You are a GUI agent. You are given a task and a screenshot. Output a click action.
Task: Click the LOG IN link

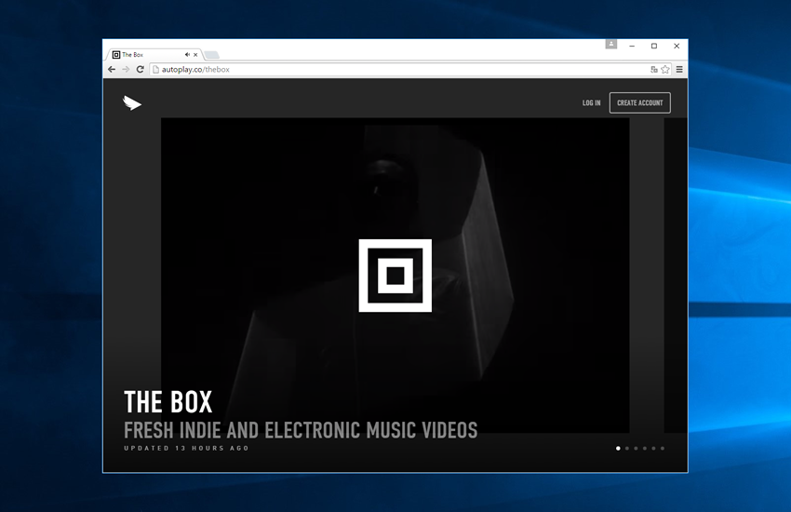point(591,103)
